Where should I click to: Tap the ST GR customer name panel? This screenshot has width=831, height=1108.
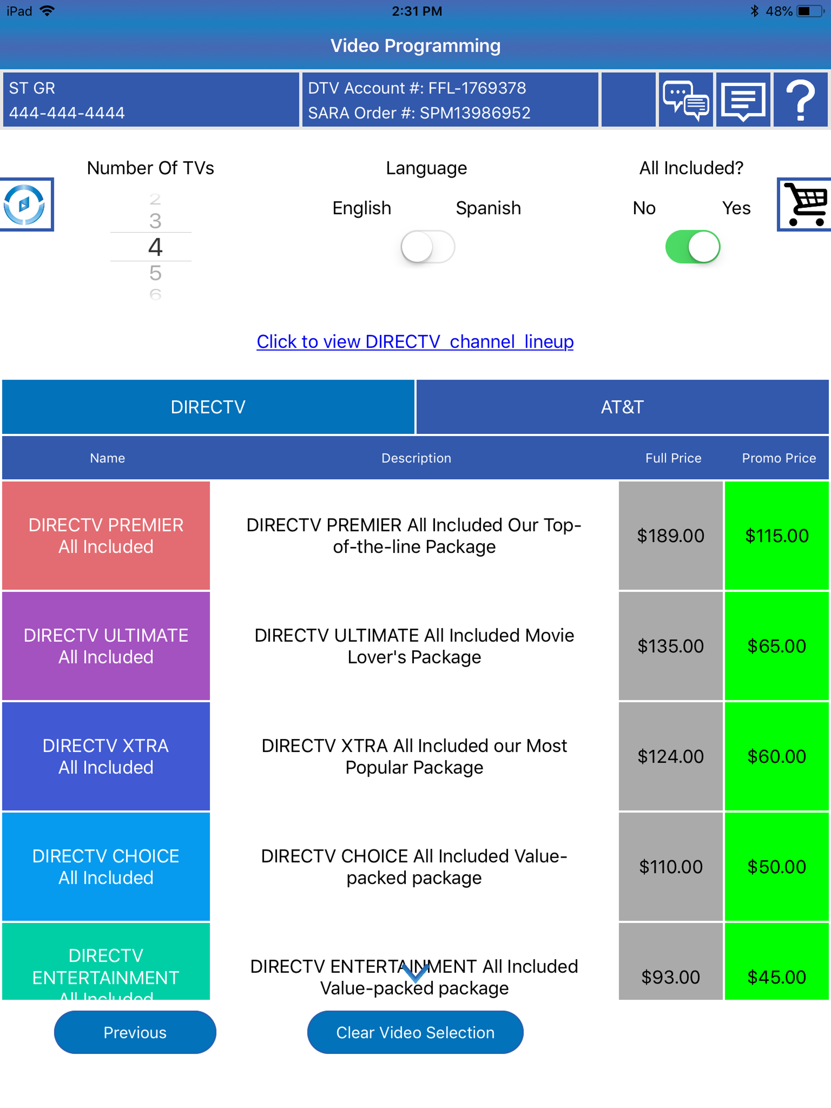click(151, 100)
